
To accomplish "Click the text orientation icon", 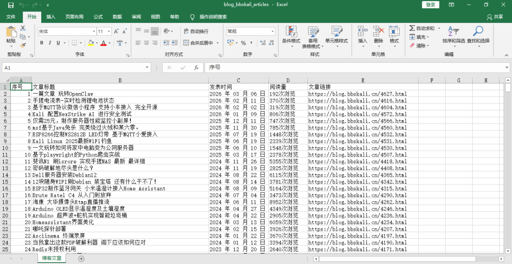I will pyautogui.click(x=166, y=31).
